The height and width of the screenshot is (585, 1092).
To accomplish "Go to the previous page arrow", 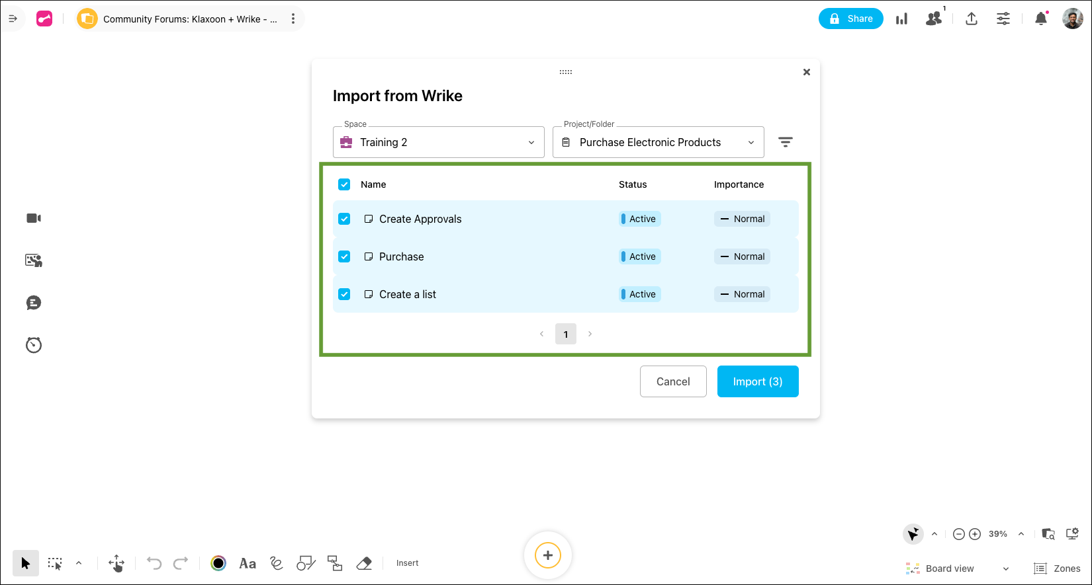I will coord(542,334).
